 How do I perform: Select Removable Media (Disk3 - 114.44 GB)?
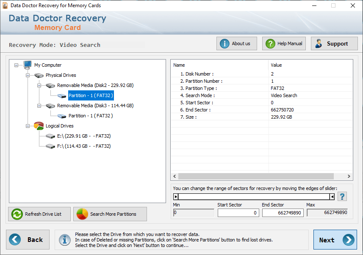coord(95,106)
